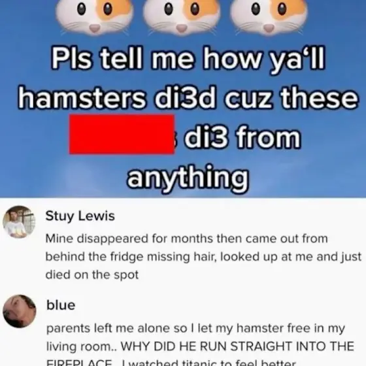Image resolution: width=366 pixels, height=366 pixels.
Task: Open blue's profile avatar
Action: click(20, 311)
